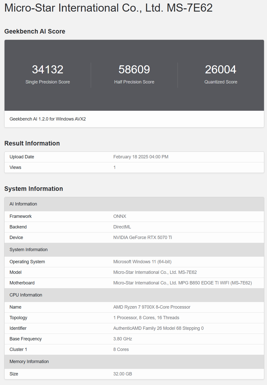Click the upload date February 18 2025

[x=141, y=157]
